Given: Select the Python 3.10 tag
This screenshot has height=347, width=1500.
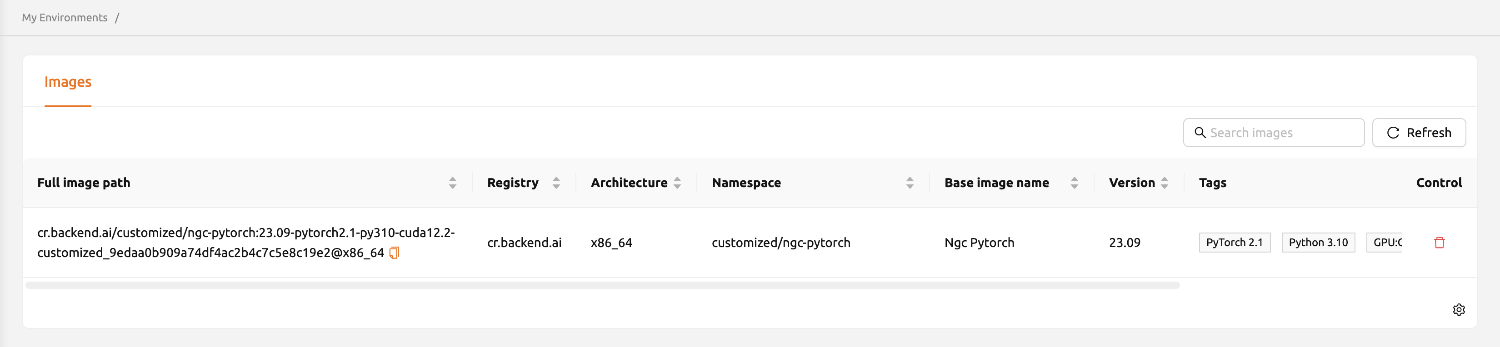Looking at the screenshot, I should pyautogui.click(x=1318, y=243).
